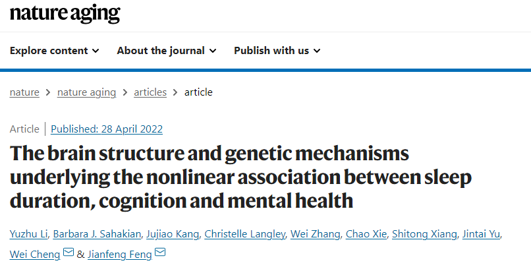Click the envelope icon beside Jianfeng Feng

click(x=160, y=253)
